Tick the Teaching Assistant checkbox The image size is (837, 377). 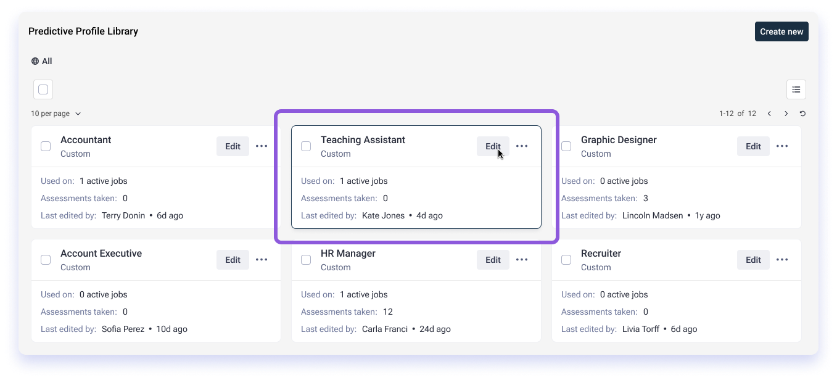click(306, 146)
